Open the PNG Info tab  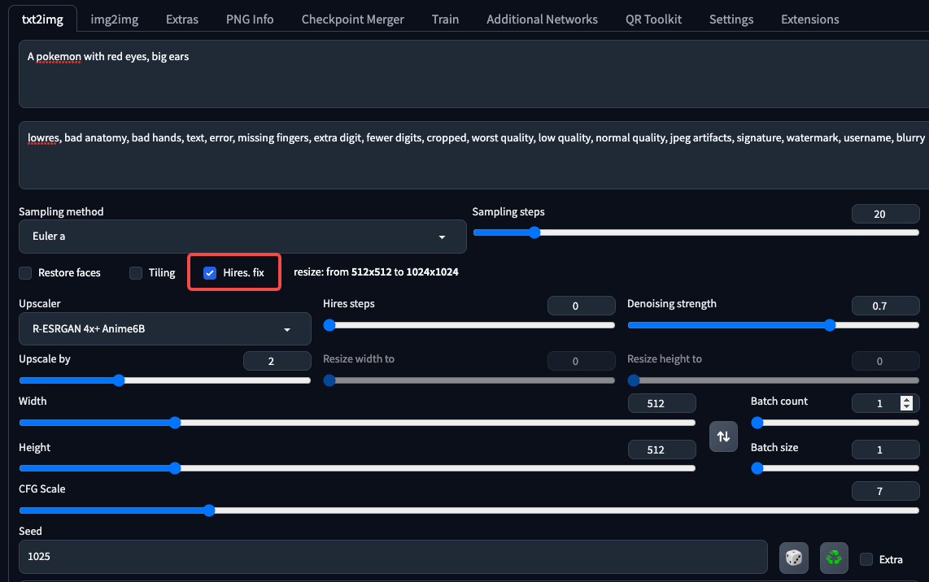(250, 20)
